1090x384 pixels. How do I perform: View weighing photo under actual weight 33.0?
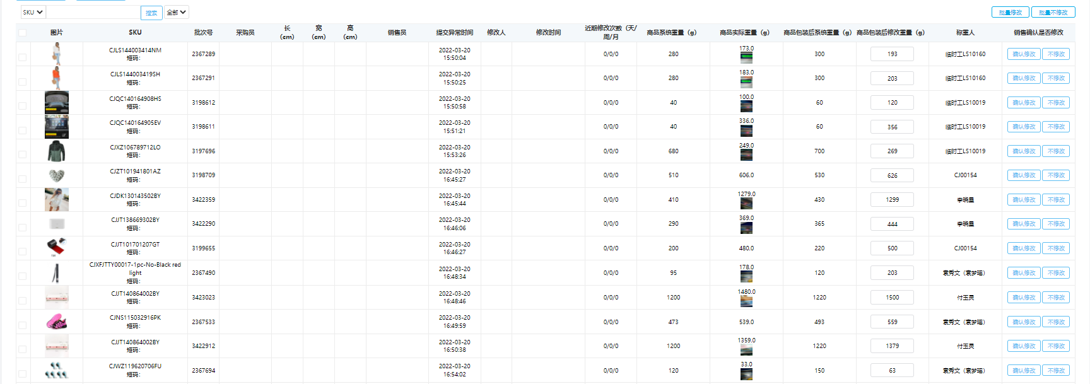pos(746,375)
